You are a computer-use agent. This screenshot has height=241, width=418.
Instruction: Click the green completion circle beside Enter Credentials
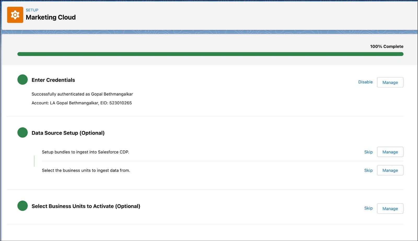pyautogui.click(x=22, y=80)
